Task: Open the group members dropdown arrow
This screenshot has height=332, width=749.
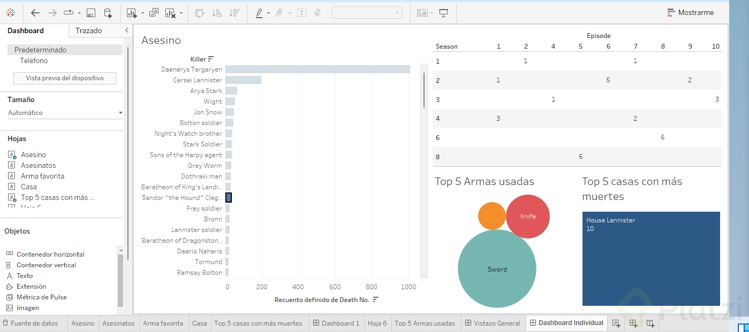Action: click(x=290, y=13)
